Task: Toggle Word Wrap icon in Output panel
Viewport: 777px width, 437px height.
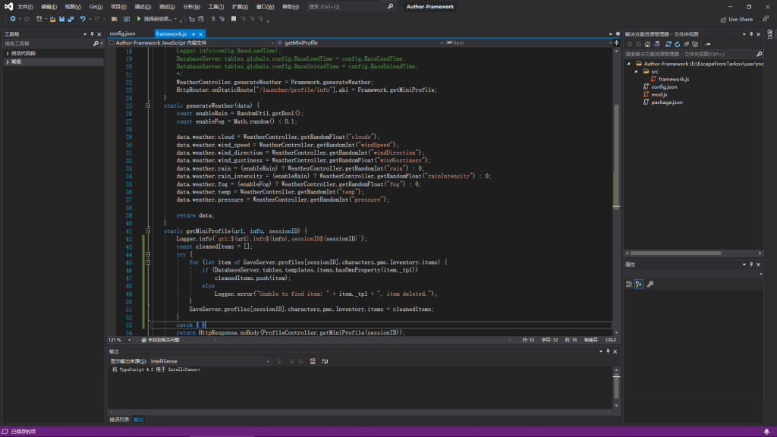Action: click(x=325, y=361)
